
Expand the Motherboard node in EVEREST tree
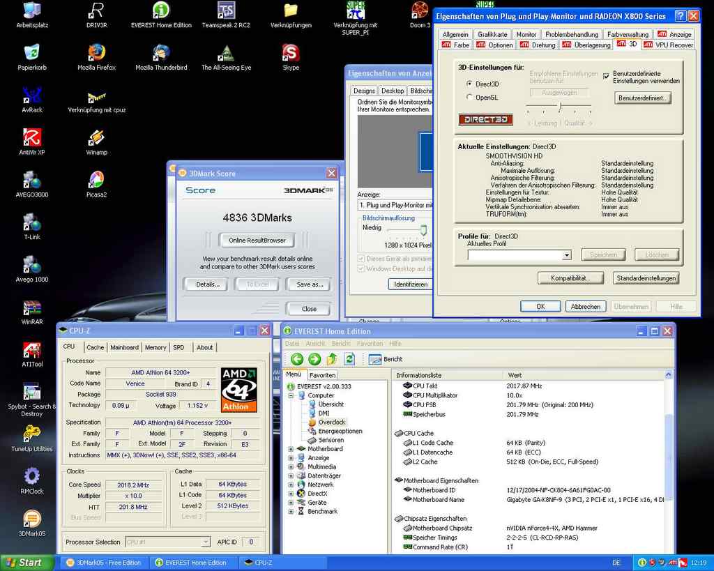tap(291, 449)
